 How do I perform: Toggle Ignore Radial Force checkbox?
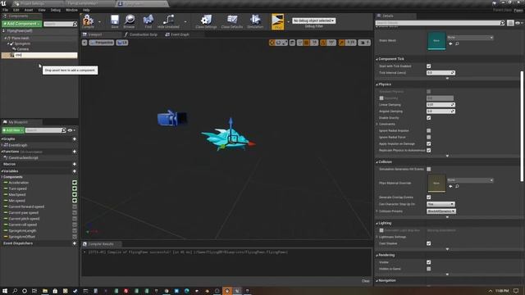(x=428, y=137)
